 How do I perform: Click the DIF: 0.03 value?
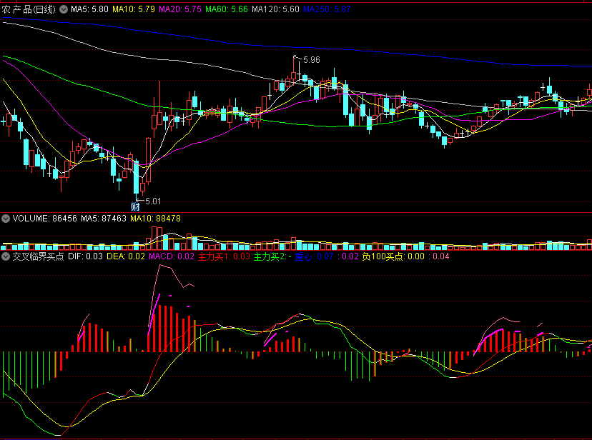pos(85,256)
